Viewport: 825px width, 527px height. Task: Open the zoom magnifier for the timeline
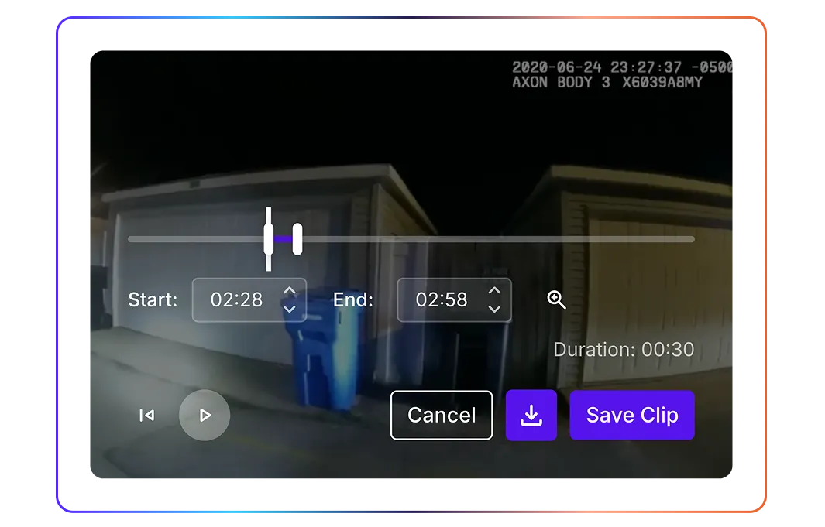pos(556,299)
